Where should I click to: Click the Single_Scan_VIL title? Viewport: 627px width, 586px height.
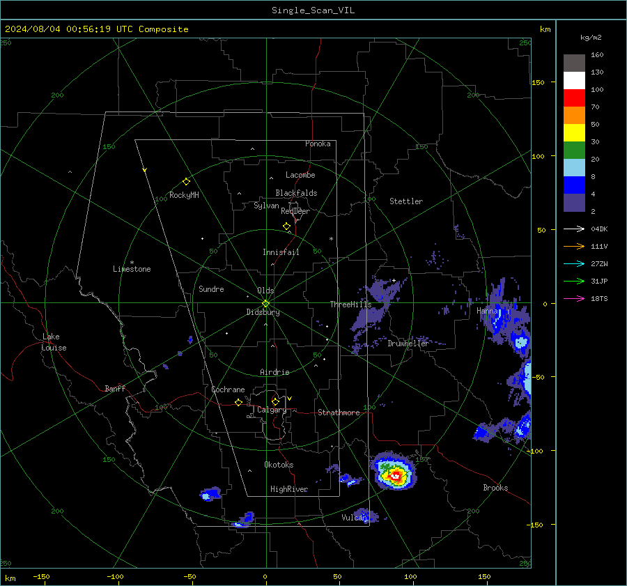tap(313, 10)
